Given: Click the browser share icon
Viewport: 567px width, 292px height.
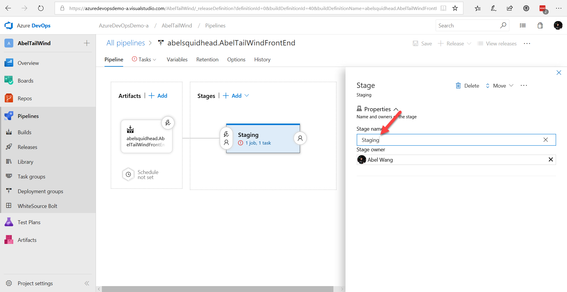Looking at the screenshot, I should point(510,8).
